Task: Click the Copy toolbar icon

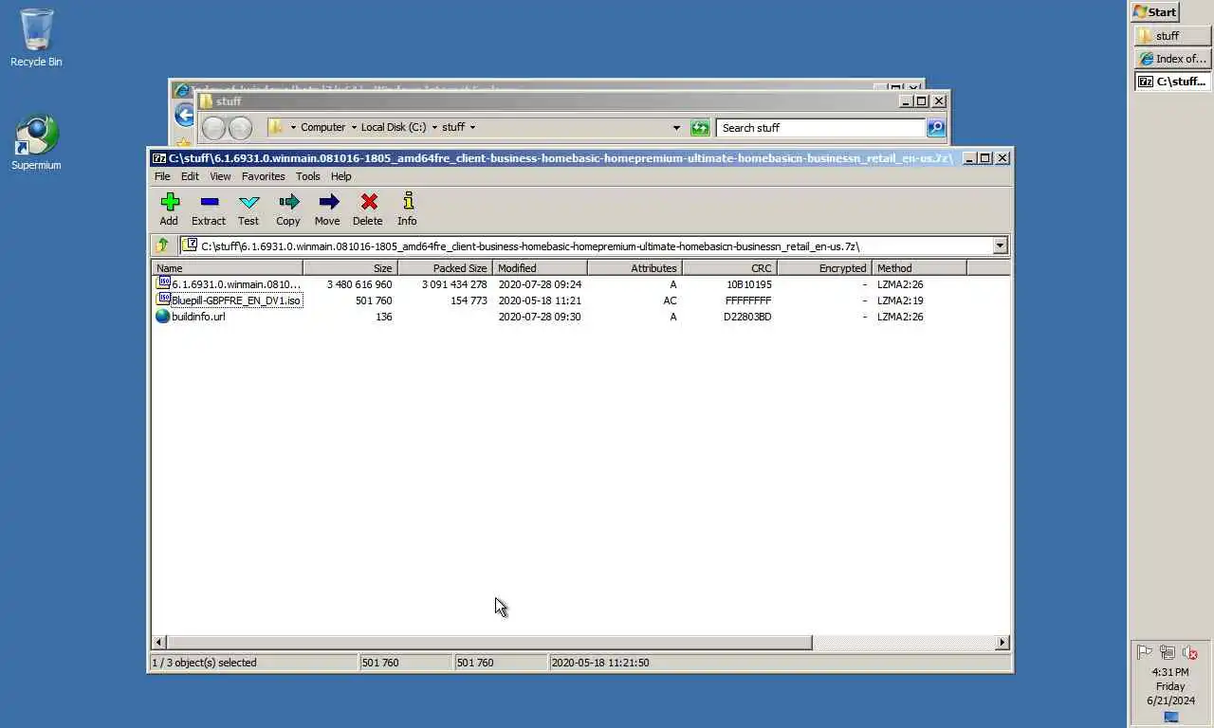Action: pyautogui.click(x=289, y=201)
